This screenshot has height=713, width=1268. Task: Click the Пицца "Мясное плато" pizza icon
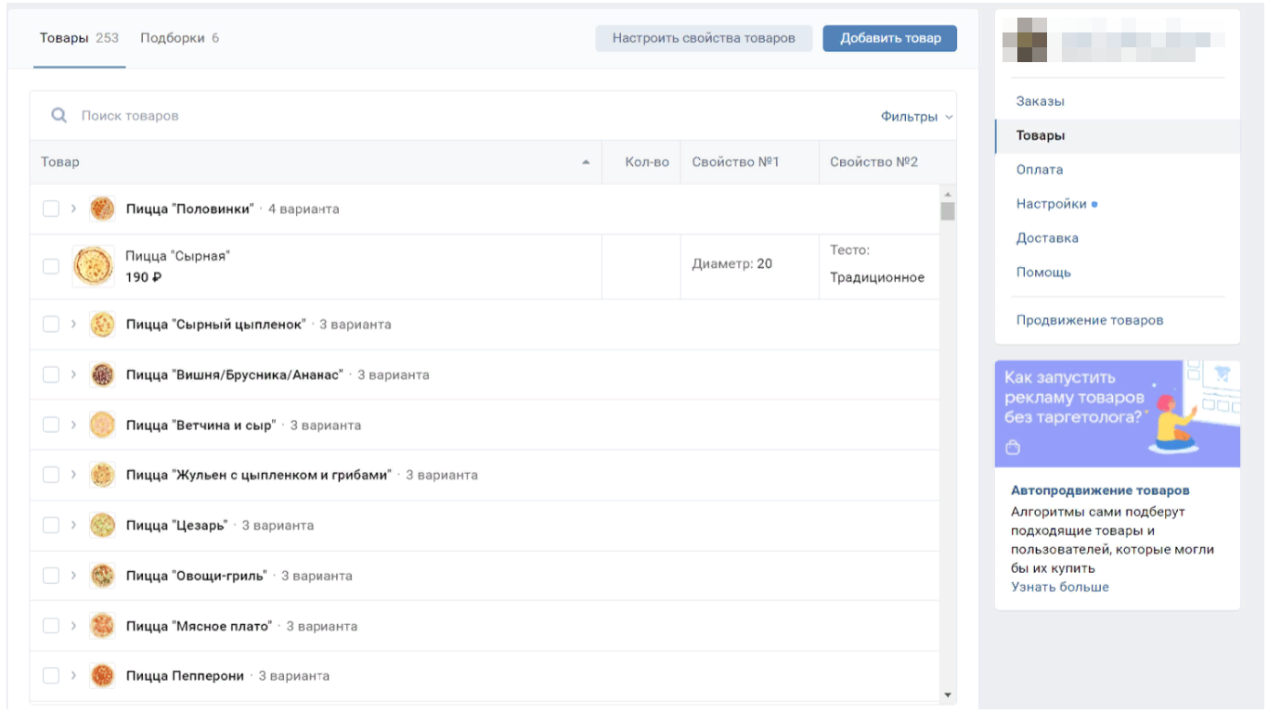(x=102, y=626)
